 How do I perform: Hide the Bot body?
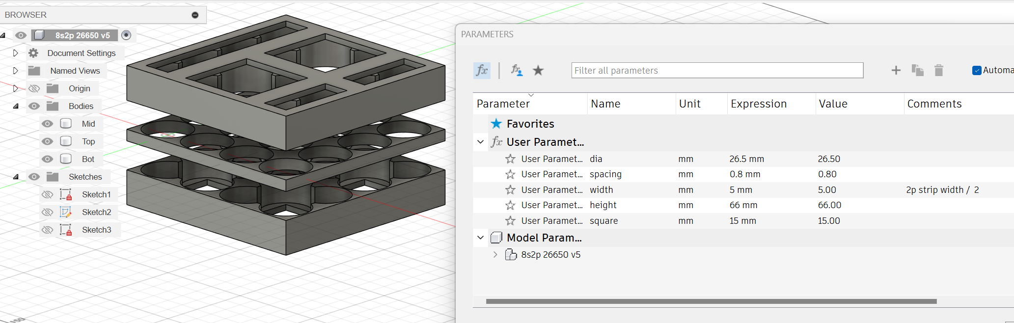[47, 159]
